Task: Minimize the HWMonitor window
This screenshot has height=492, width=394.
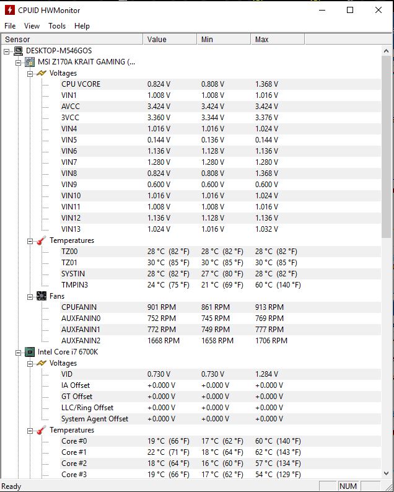Action: 322,10
